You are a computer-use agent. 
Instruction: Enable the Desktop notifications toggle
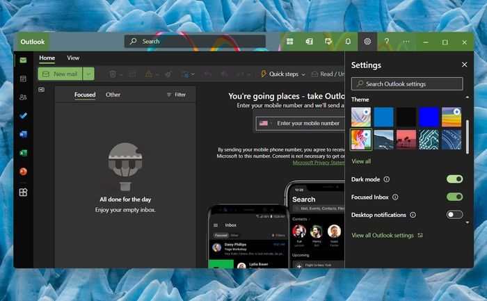[454, 214]
